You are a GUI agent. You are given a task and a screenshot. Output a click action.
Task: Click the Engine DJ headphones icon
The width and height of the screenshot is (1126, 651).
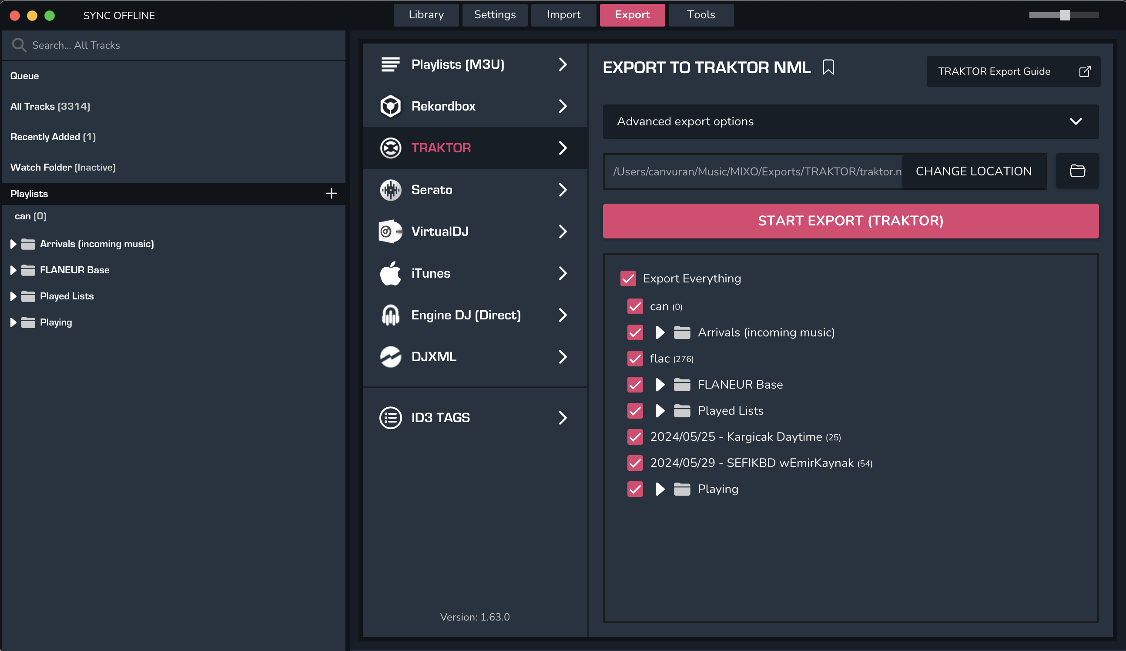(390, 315)
